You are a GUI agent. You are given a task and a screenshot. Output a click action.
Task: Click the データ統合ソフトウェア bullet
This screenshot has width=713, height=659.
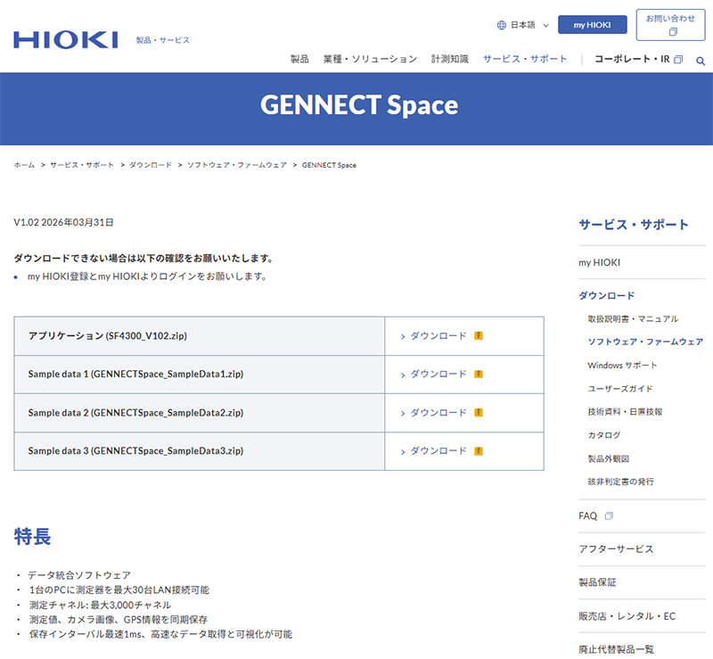click(79, 575)
